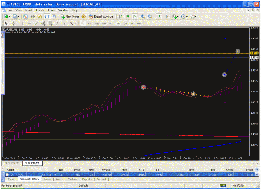Select the EURUSD,M1 chart tab
Image resolution: width=261 pixels, height=189 pixels.
[32, 163]
